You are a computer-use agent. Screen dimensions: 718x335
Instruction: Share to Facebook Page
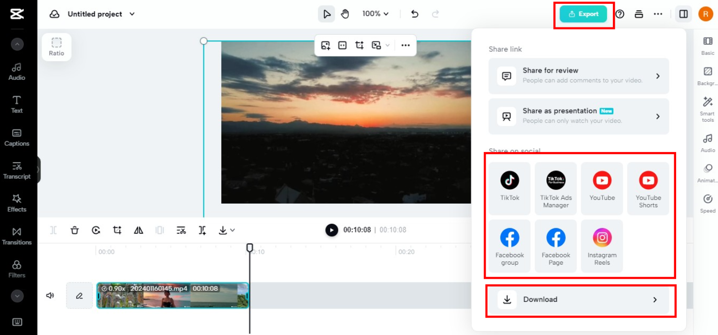(x=556, y=246)
